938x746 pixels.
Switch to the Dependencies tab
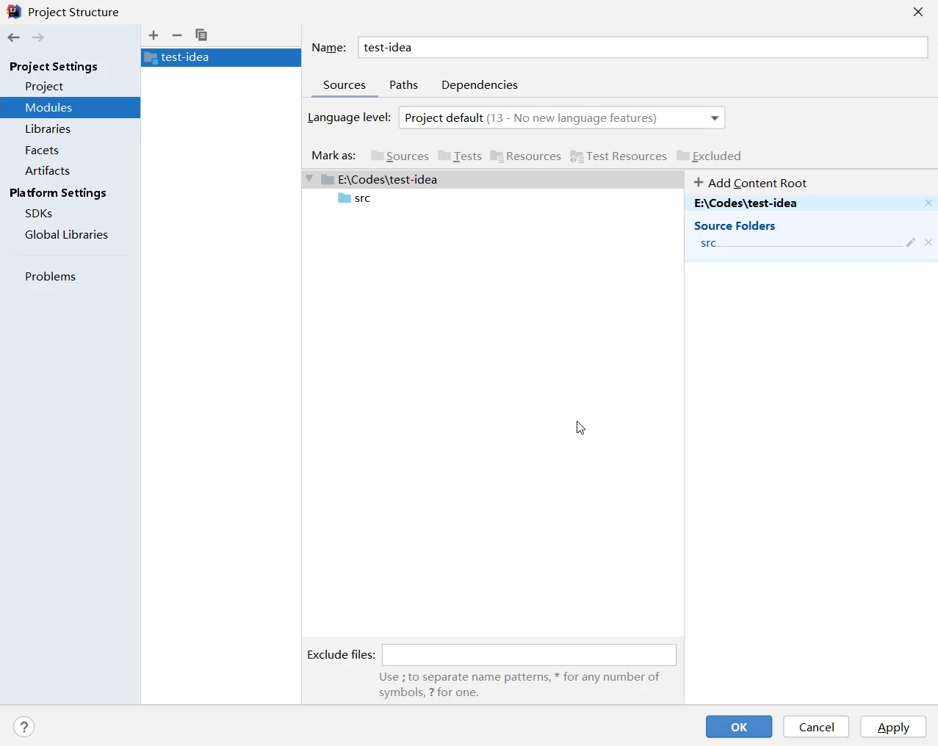tap(479, 85)
